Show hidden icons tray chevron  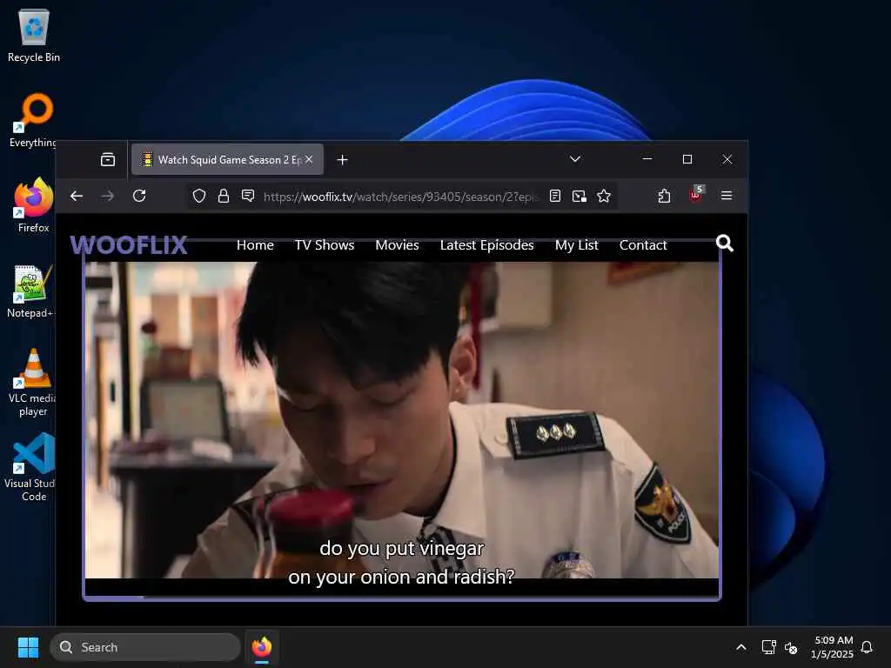[x=741, y=647]
